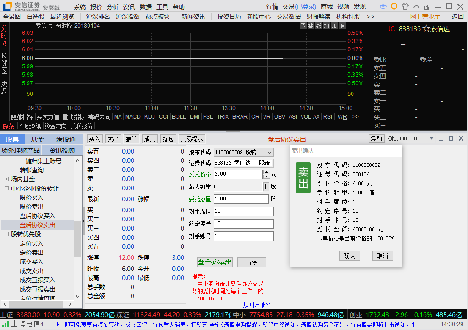The width and height of the screenshot is (468, 330).
Task: Switch to the K线图 sidebar tab
Action: pyautogui.click(x=4, y=63)
